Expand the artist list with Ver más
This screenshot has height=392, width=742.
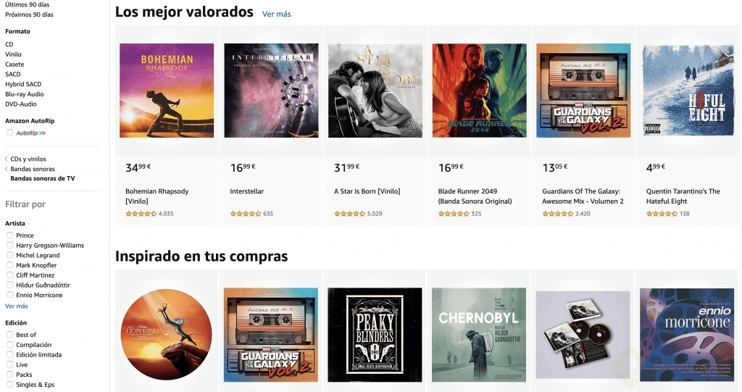click(x=17, y=306)
